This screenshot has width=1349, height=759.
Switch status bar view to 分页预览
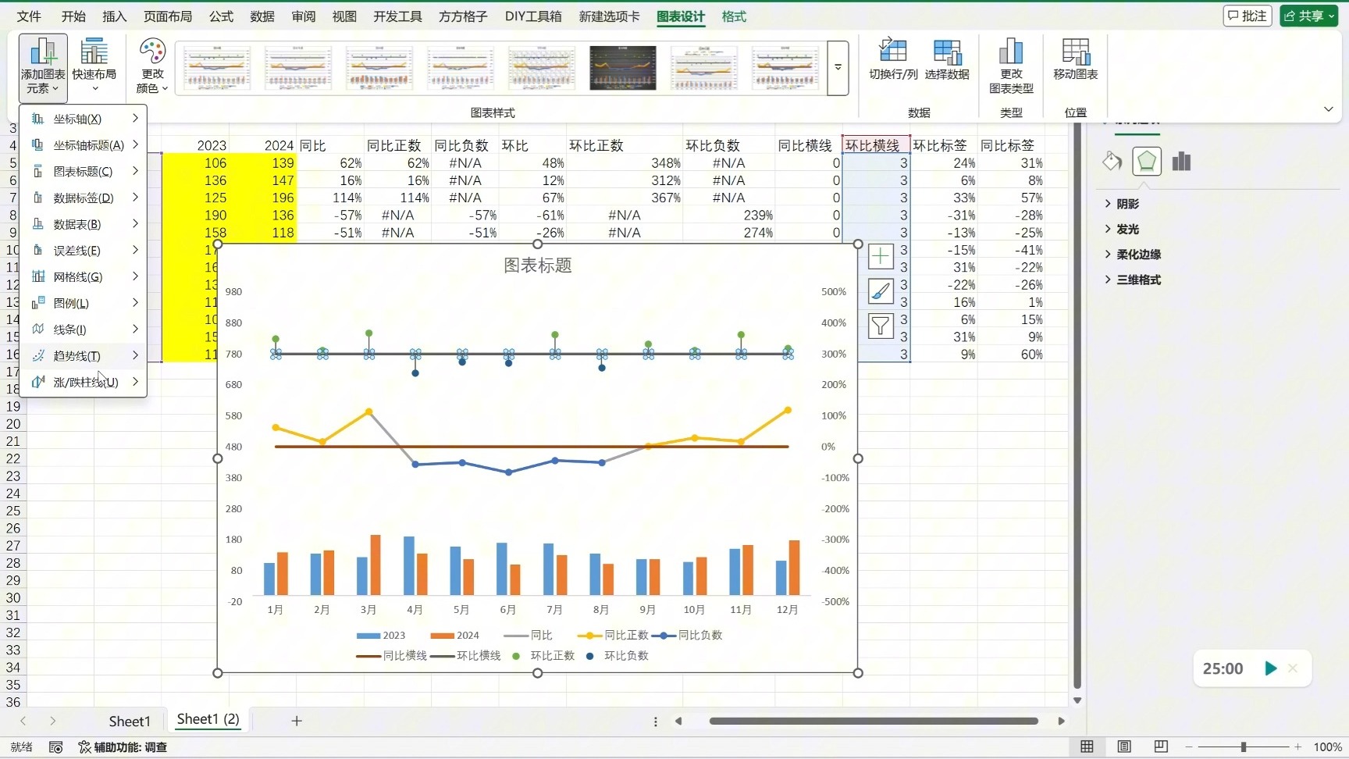pos(1161,747)
